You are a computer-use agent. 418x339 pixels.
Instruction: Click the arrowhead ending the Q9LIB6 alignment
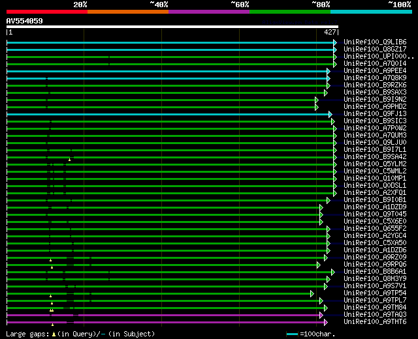(335, 42)
